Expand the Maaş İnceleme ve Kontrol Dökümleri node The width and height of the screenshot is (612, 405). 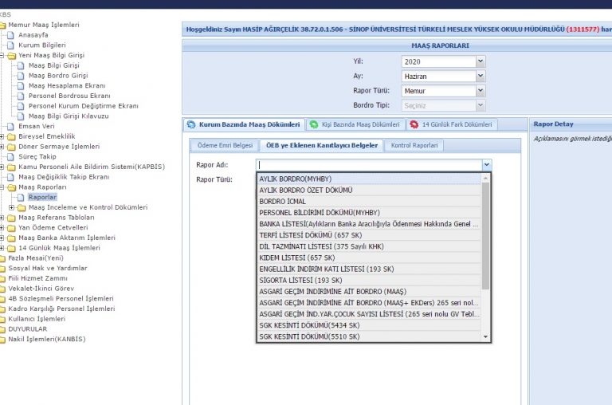coord(11,207)
